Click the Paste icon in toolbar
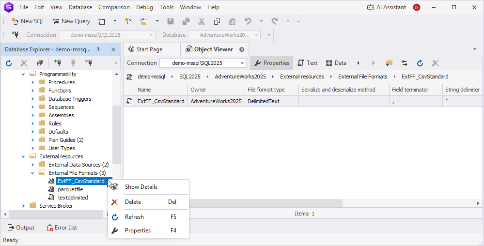Image resolution: width=484 pixels, height=246 pixels. 232,21
